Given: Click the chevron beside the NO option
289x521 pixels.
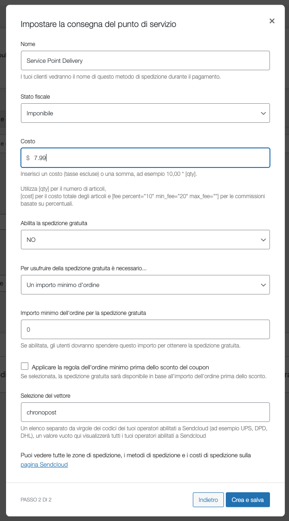Looking at the screenshot, I should tap(263, 240).
